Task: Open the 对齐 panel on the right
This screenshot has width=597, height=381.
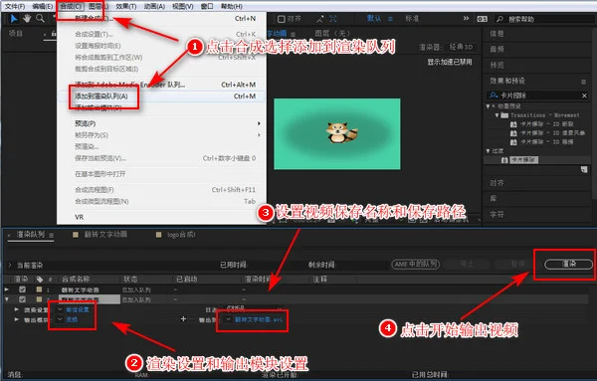Action: point(497,183)
